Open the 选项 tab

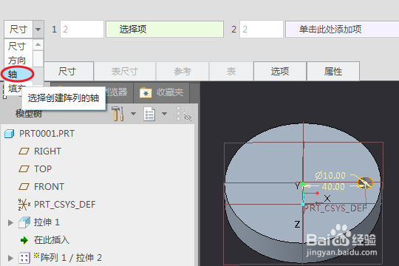(x=280, y=72)
